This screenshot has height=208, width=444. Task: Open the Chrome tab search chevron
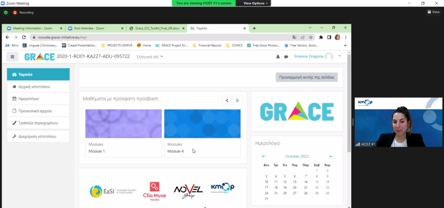click(310, 28)
